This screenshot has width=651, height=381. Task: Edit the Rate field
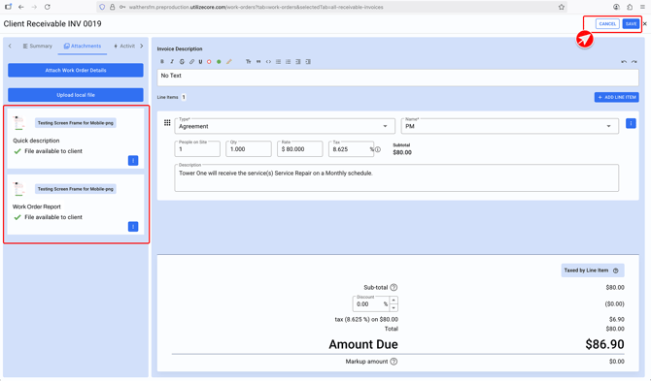[300, 148]
